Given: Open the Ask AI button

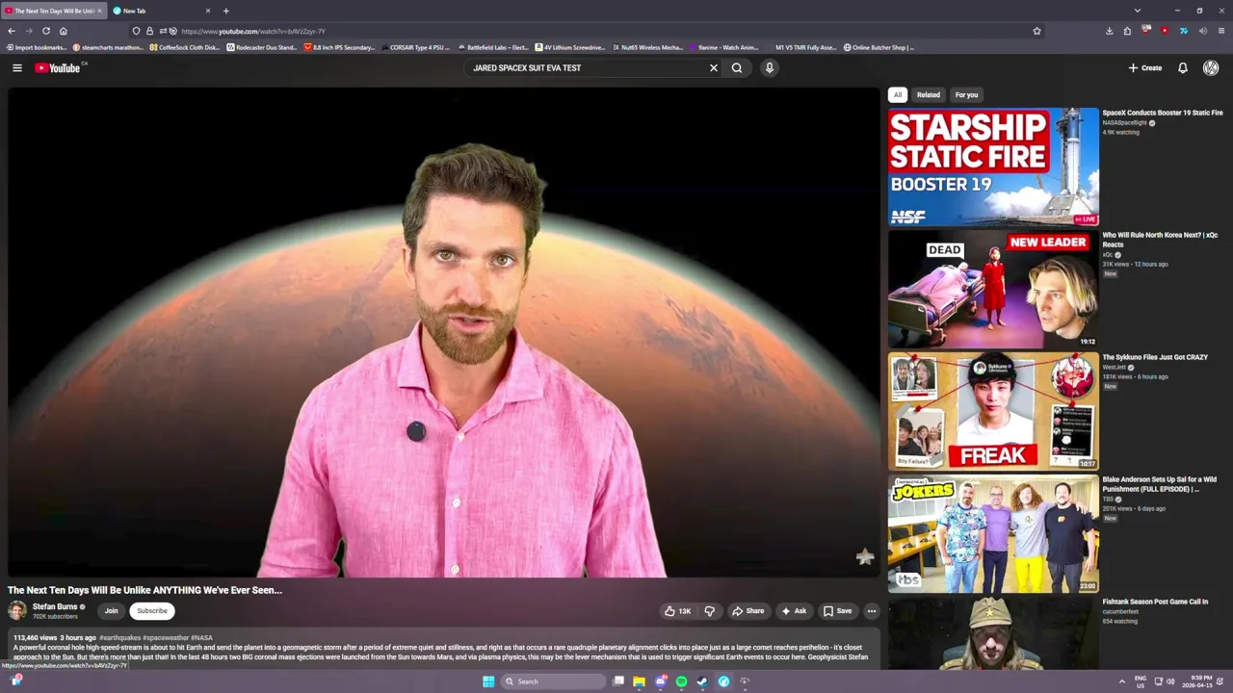Looking at the screenshot, I should coord(794,611).
